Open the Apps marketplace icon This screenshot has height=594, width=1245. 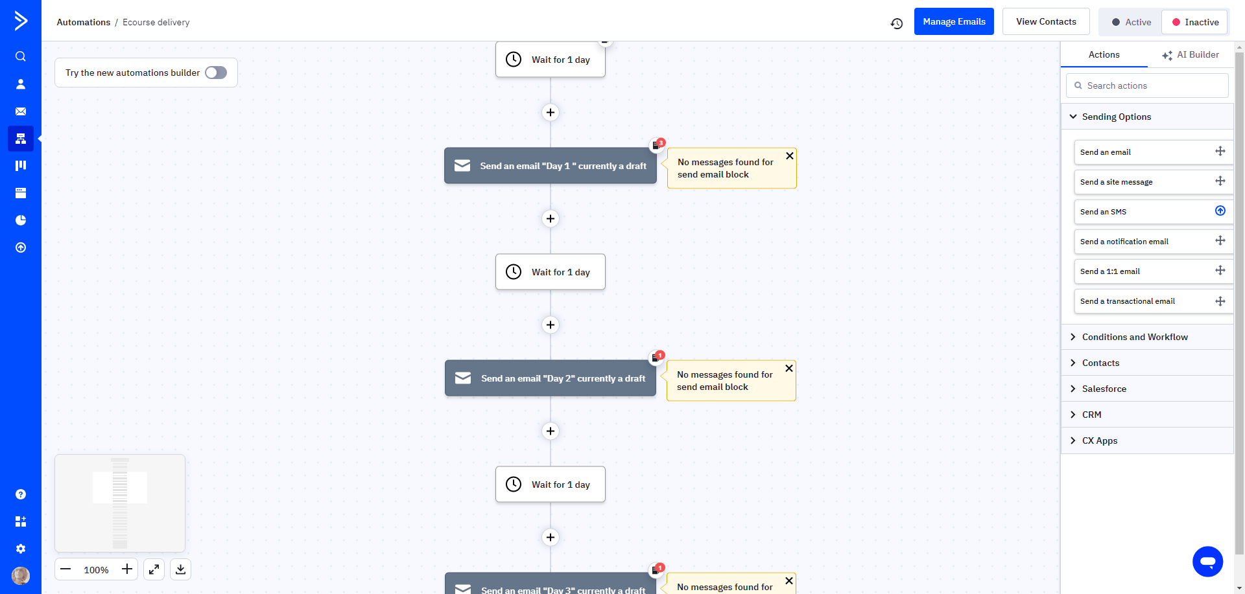click(x=20, y=521)
